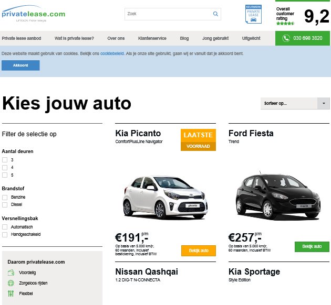Screen dimensions: 331x305
Task: Click the search magnifier icon
Action: pos(215,14)
